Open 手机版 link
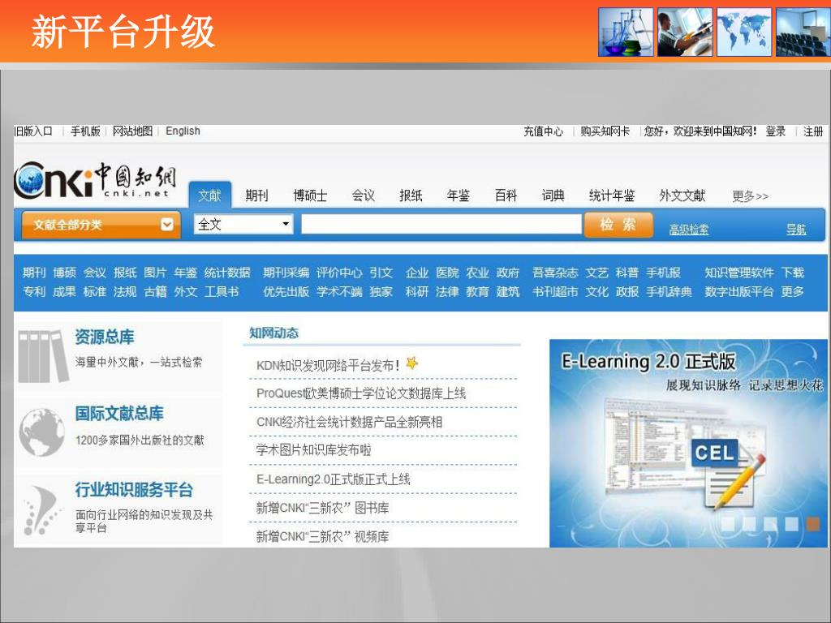 click(85, 131)
